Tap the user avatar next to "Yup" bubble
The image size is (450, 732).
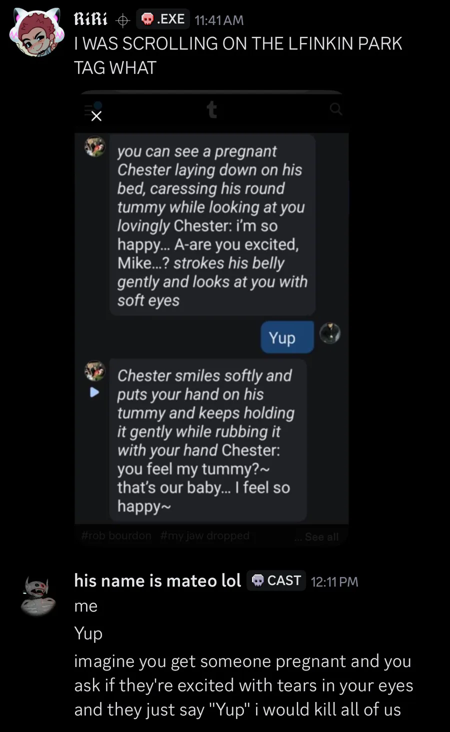(330, 333)
